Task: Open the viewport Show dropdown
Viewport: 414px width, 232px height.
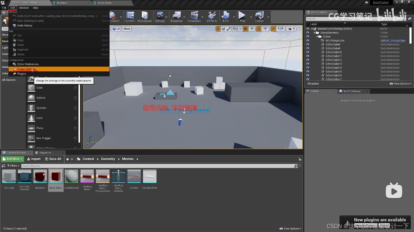Action: pyautogui.click(x=127, y=29)
